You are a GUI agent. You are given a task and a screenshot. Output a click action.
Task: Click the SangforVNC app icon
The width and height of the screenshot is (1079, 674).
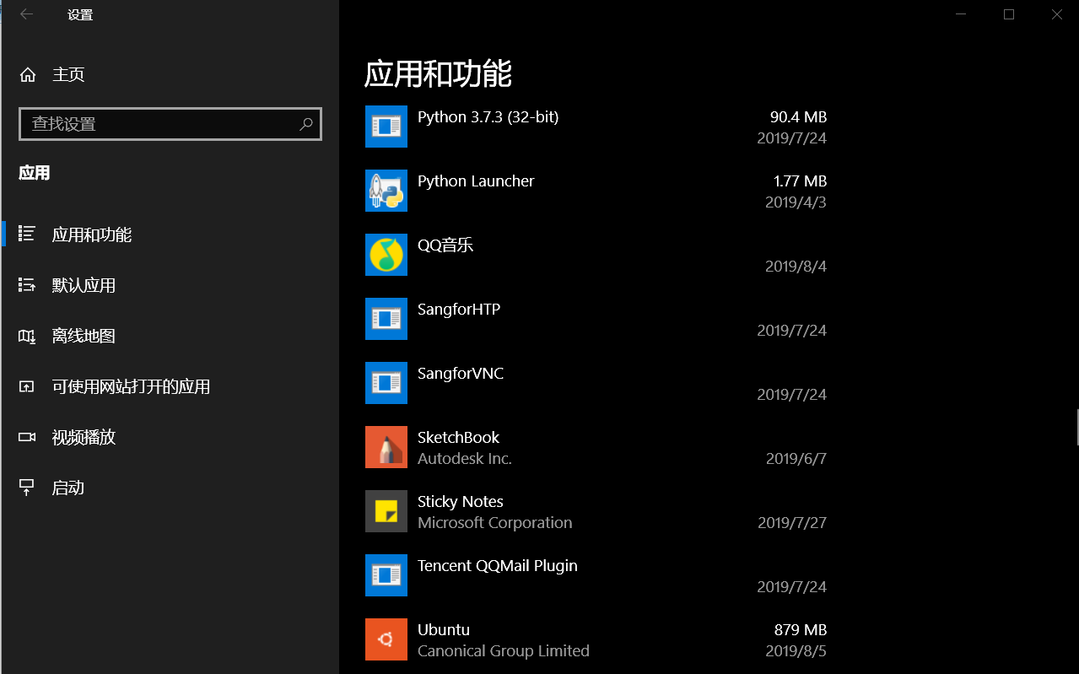pyautogui.click(x=386, y=383)
